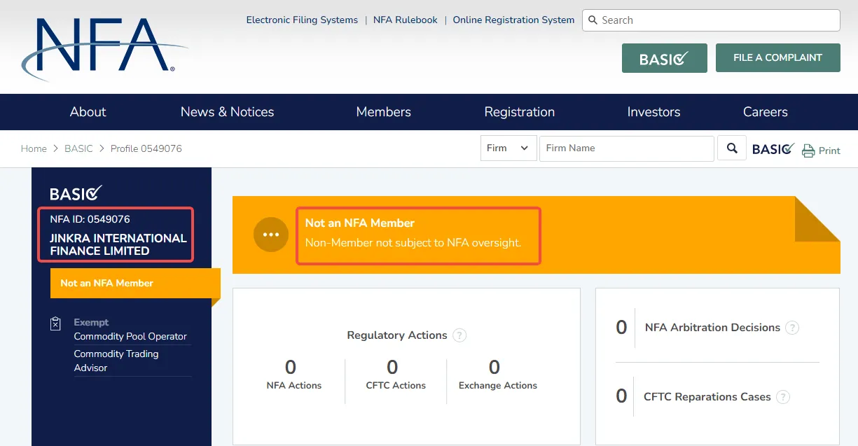Open the NFA Rulebook link

click(405, 20)
